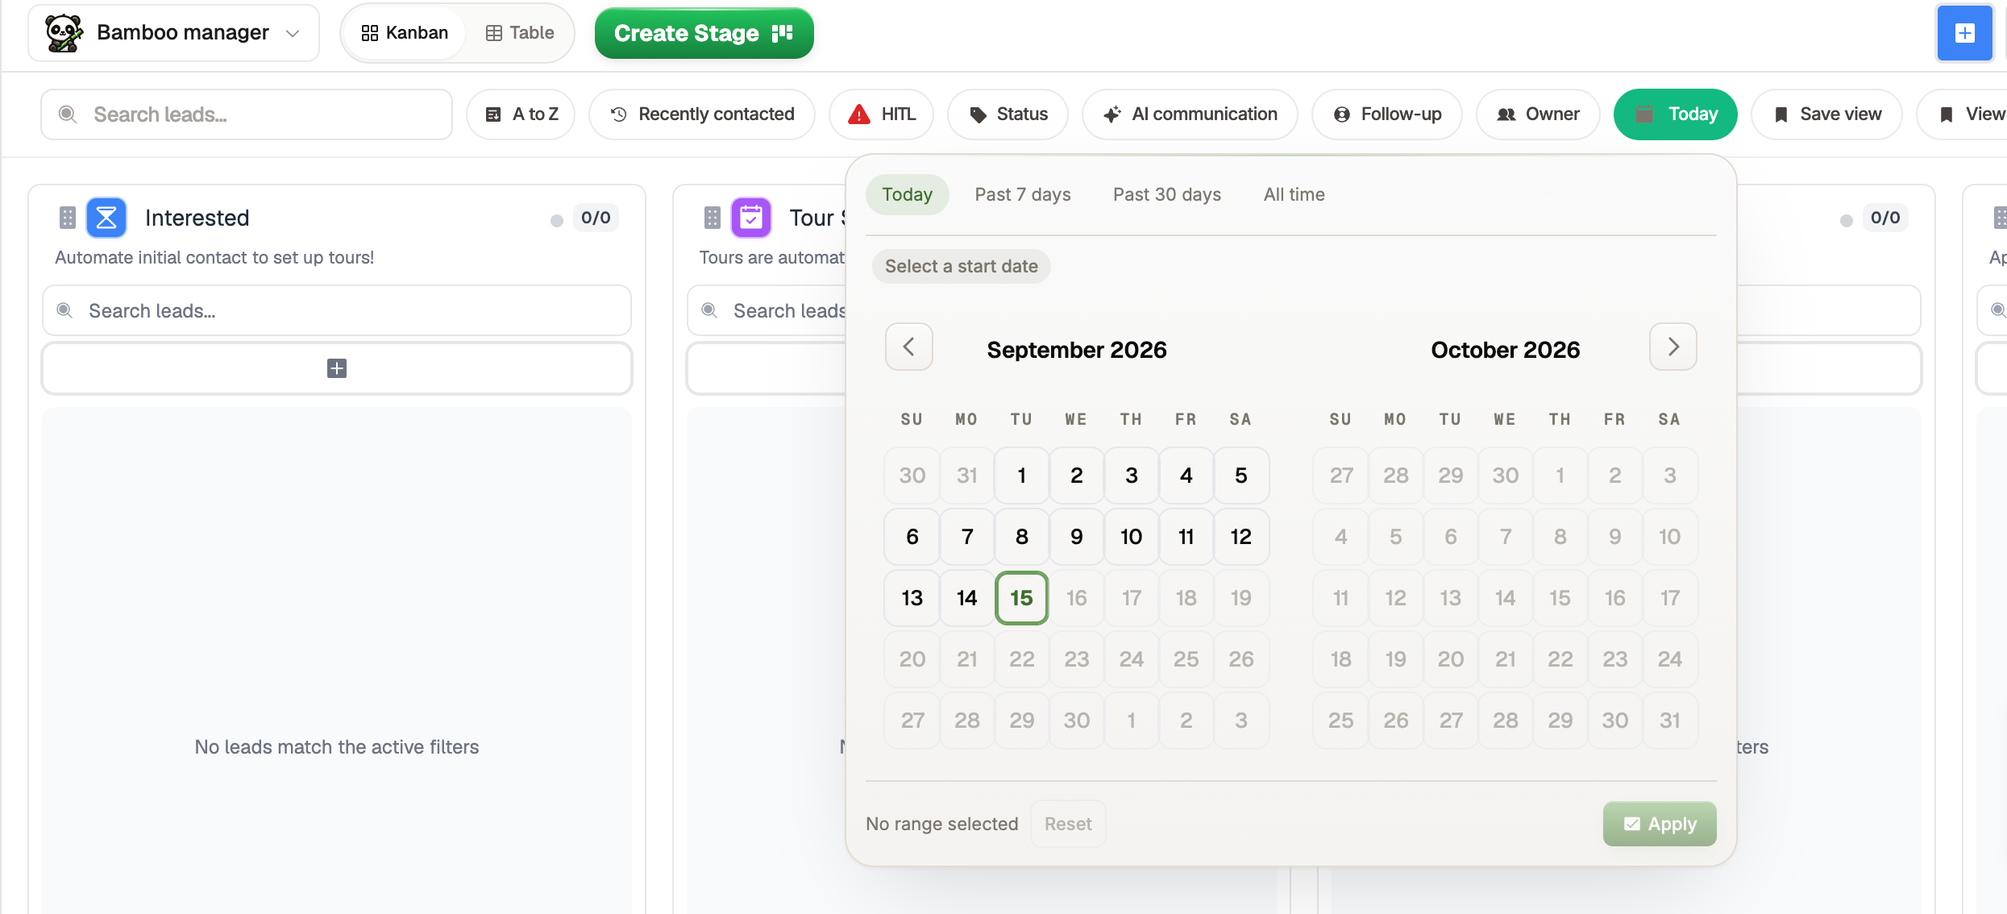Click the blue plus icon top right
2007x914 pixels.
click(x=1964, y=33)
